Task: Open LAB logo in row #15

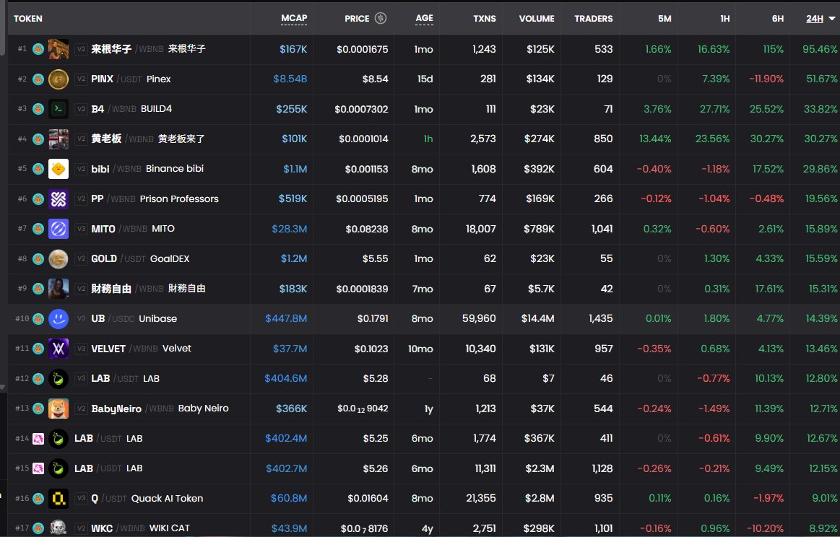Action: 59,469
